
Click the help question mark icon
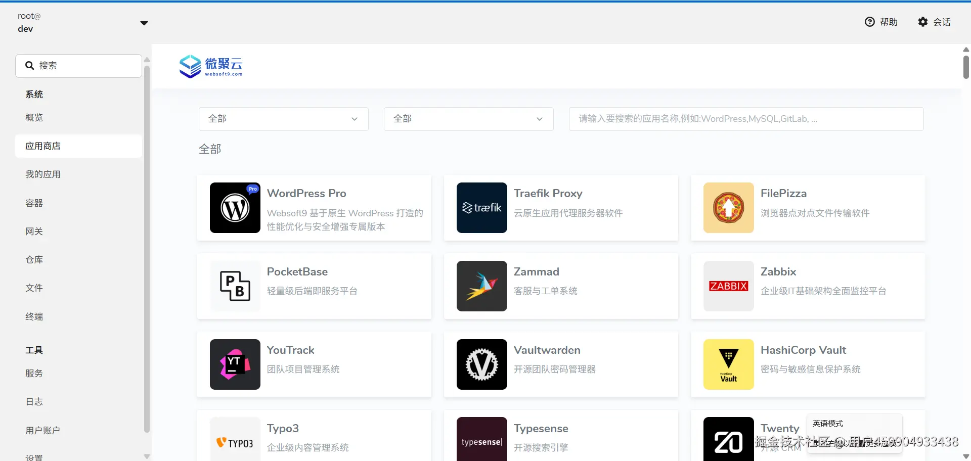(869, 22)
